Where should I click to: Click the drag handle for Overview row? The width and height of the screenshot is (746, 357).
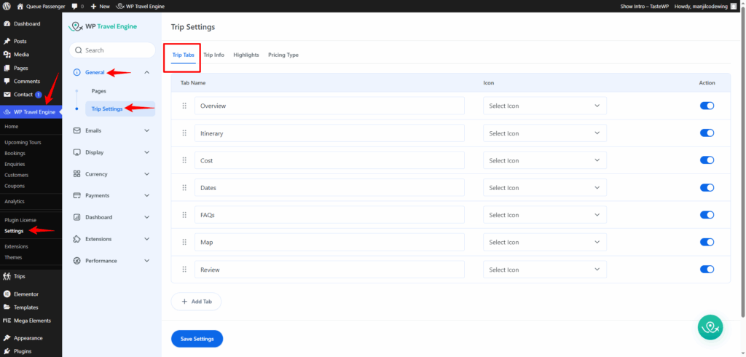(184, 106)
